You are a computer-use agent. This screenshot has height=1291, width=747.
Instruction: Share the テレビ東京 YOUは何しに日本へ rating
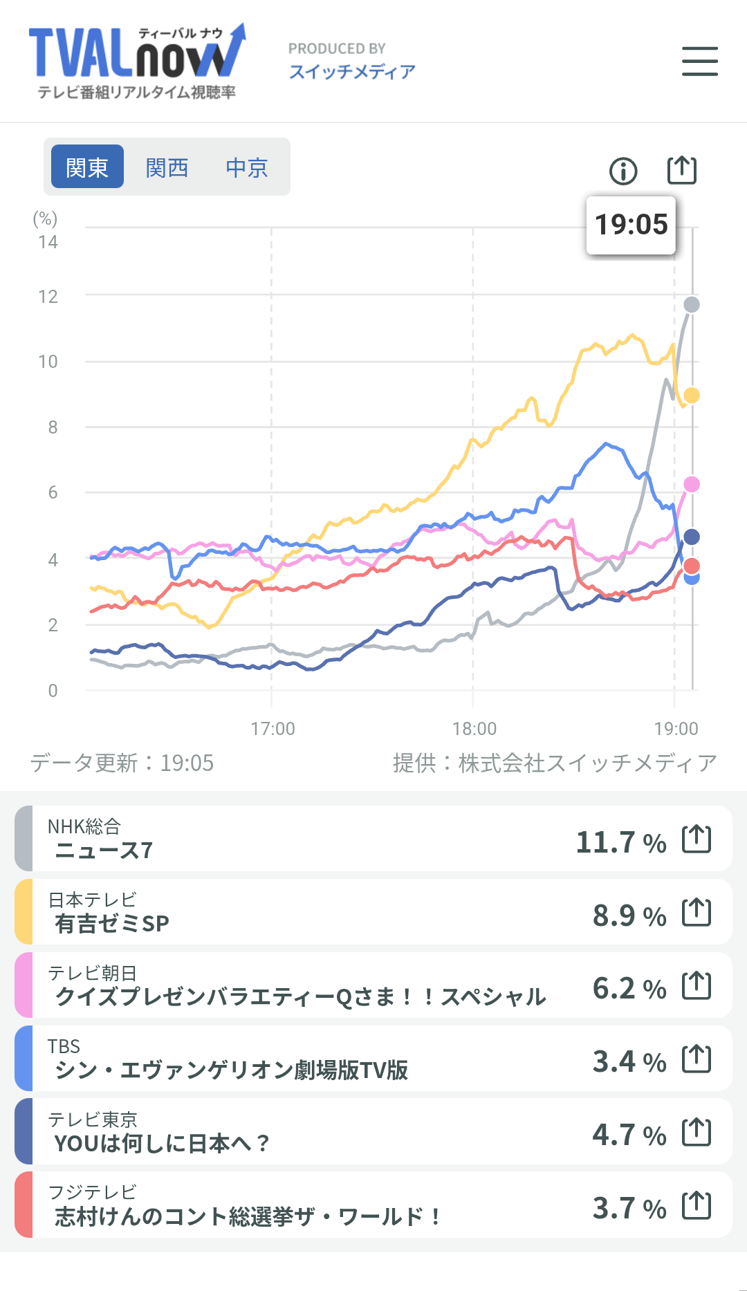pyautogui.click(x=696, y=1133)
